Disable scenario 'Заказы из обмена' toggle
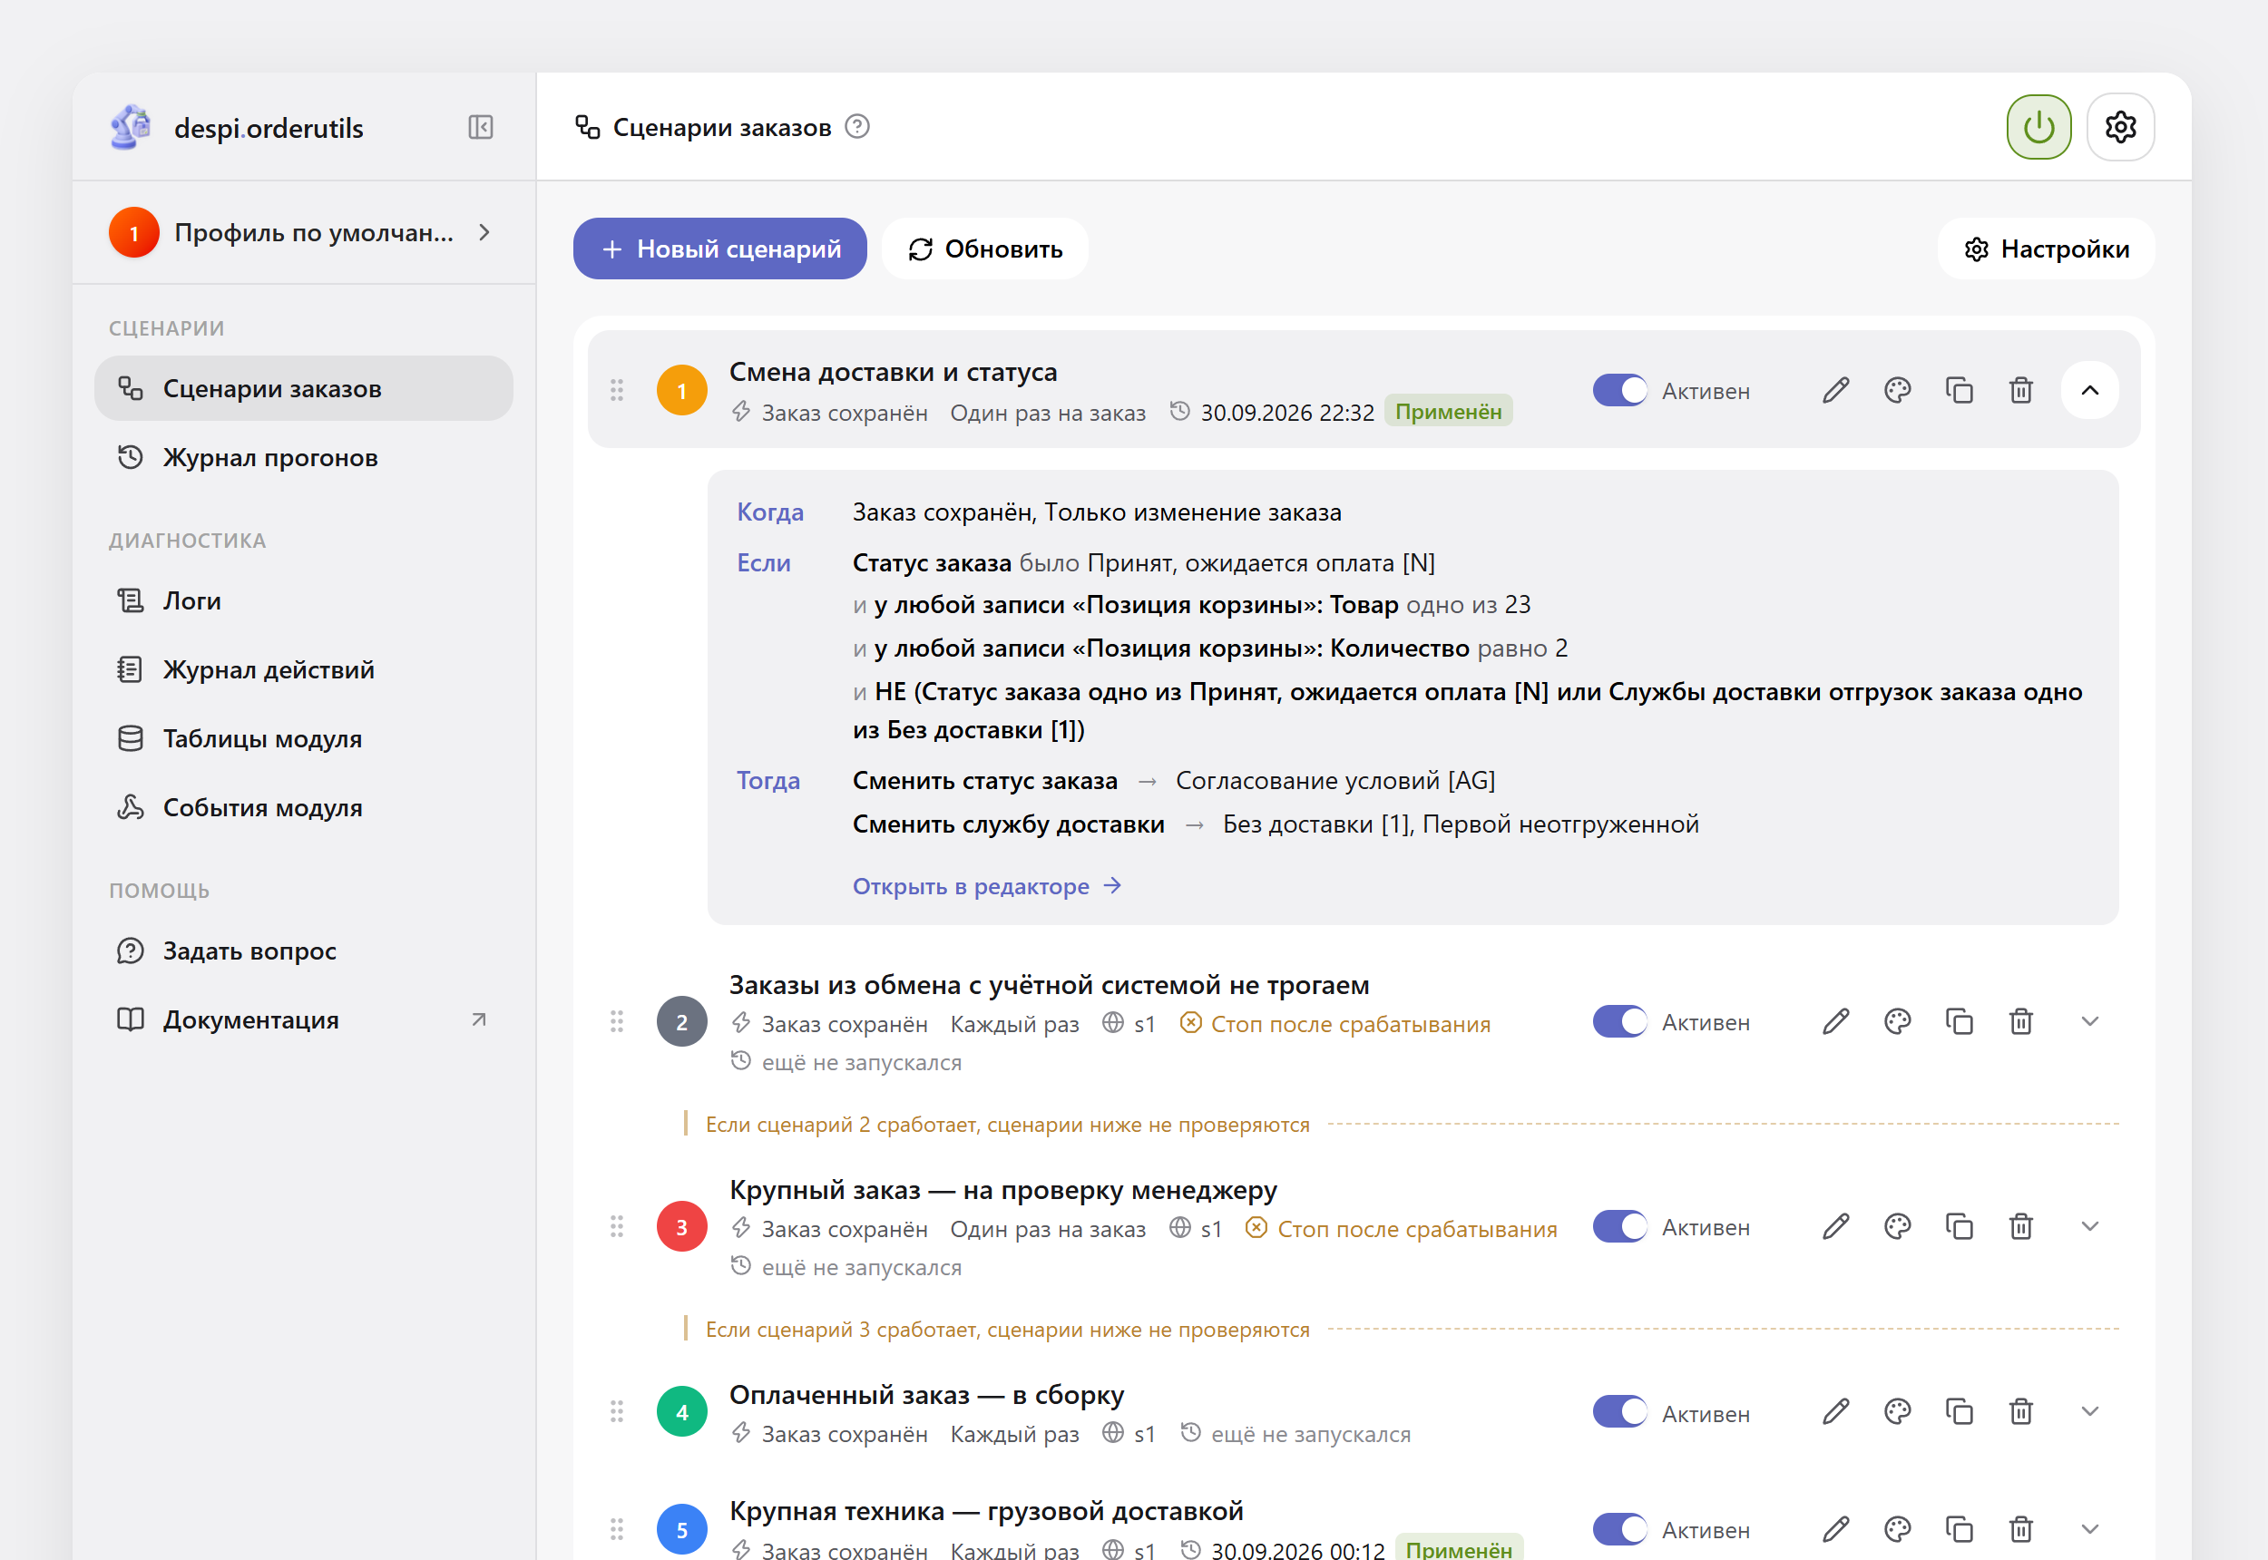Viewport: 2268px width, 1560px height. (x=1620, y=1022)
